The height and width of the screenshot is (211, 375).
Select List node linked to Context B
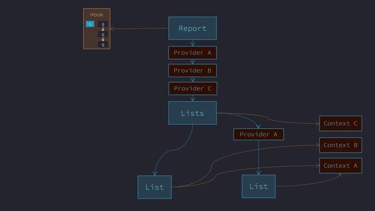pyautogui.click(x=155, y=187)
